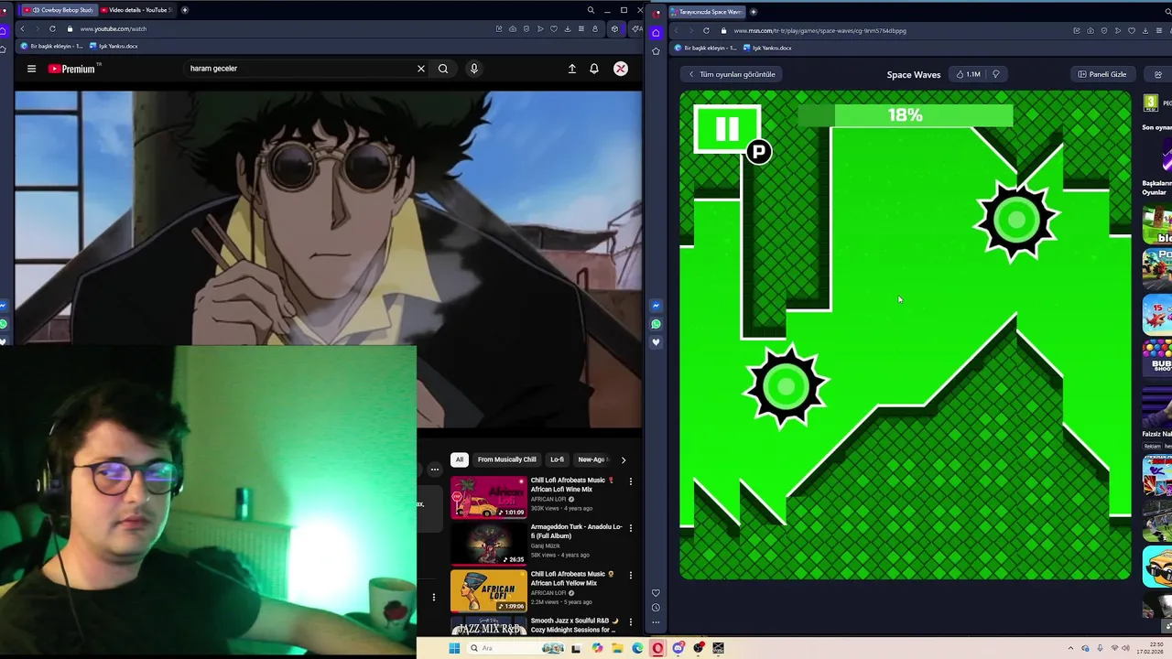Go back in the YouTube browser window
1172x659 pixels.
22,28
